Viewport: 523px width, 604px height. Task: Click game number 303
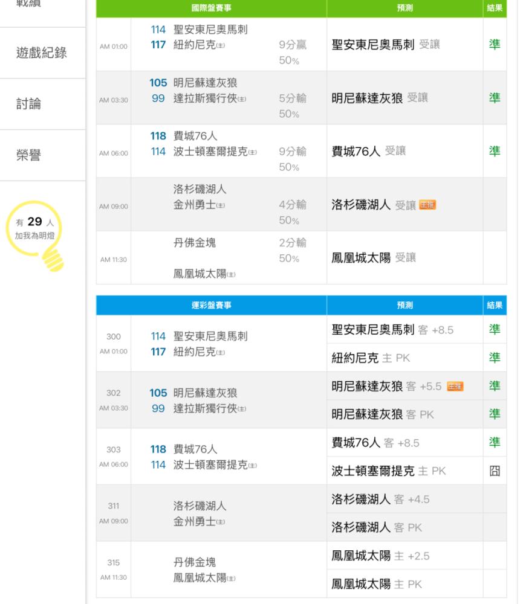(114, 449)
